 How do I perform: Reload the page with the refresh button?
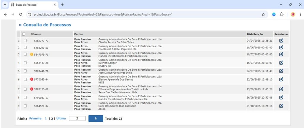pyautogui.click(x=21, y=14)
